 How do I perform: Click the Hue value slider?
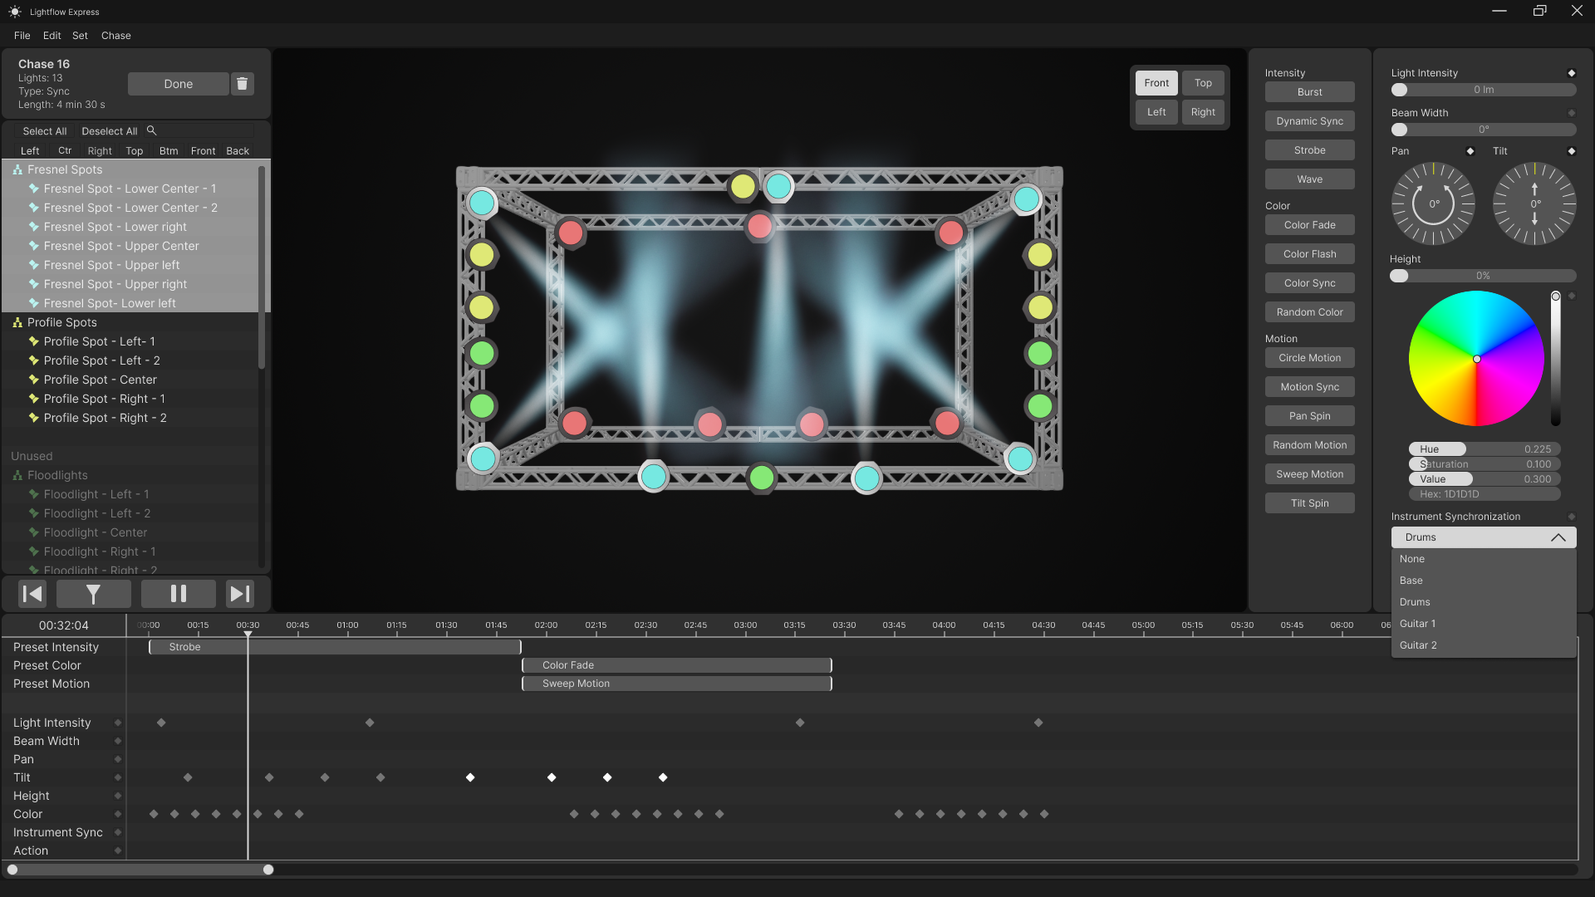pyautogui.click(x=1484, y=449)
